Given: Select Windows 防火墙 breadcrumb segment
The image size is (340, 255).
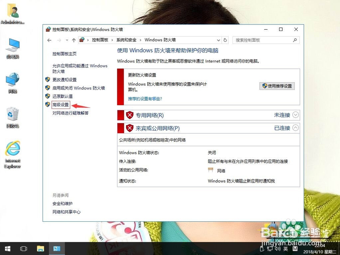Looking at the screenshot, I should (x=160, y=40).
